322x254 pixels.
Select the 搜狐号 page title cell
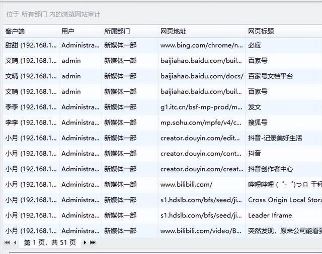284,122
